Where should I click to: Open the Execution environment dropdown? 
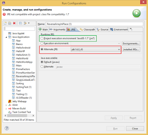coord(95,44)
